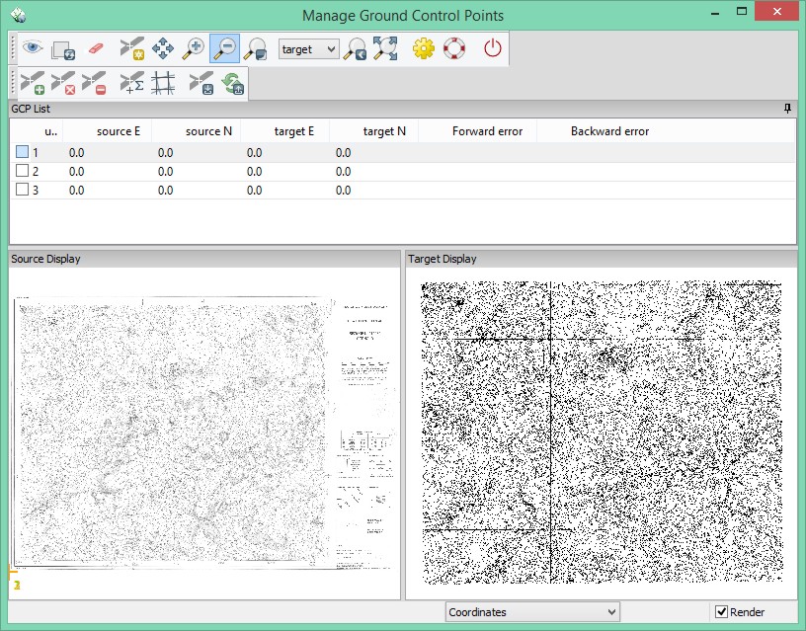Open the Coordinates dropdown in the status bar
The image size is (806, 631).
tap(532, 612)
